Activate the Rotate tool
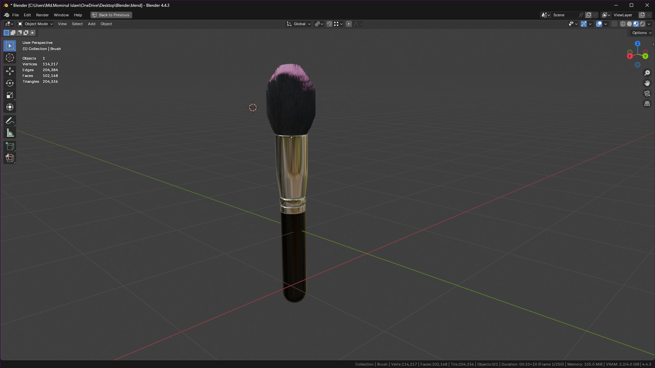This screenshot has width=655, height=368. click(10, 83)
